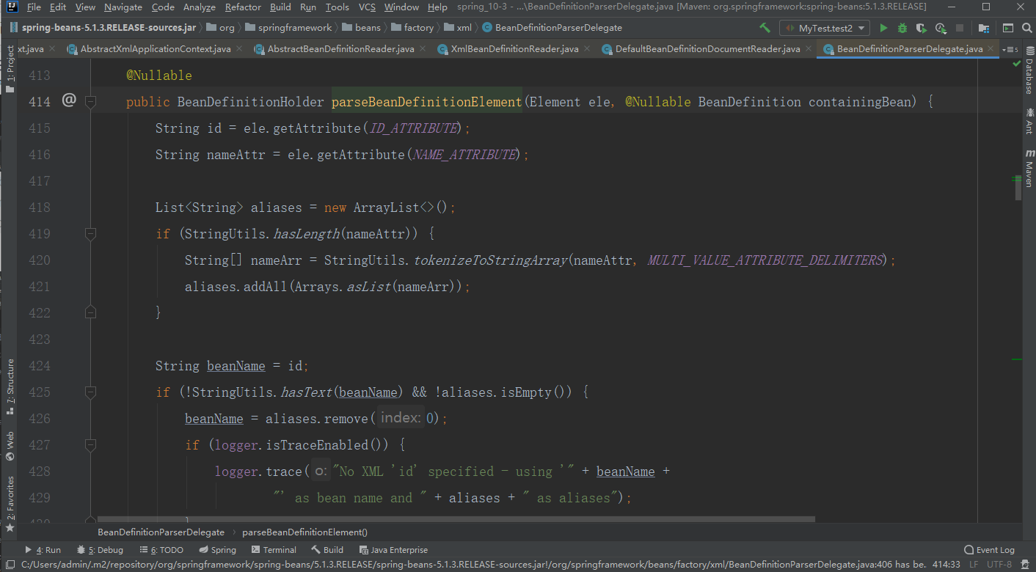Close the BeanDefinitionParserDelegate.java tab
This screenshot has height=572, width=1036.
click(x=991, y=49)
